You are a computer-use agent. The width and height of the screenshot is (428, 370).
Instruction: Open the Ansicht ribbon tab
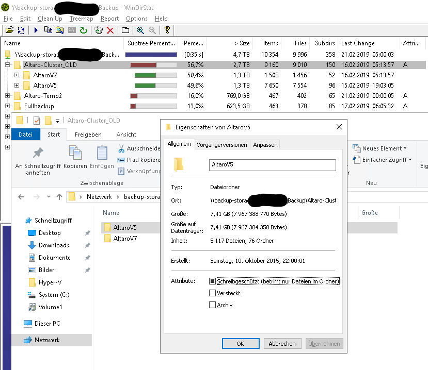(x=126, y=134)
